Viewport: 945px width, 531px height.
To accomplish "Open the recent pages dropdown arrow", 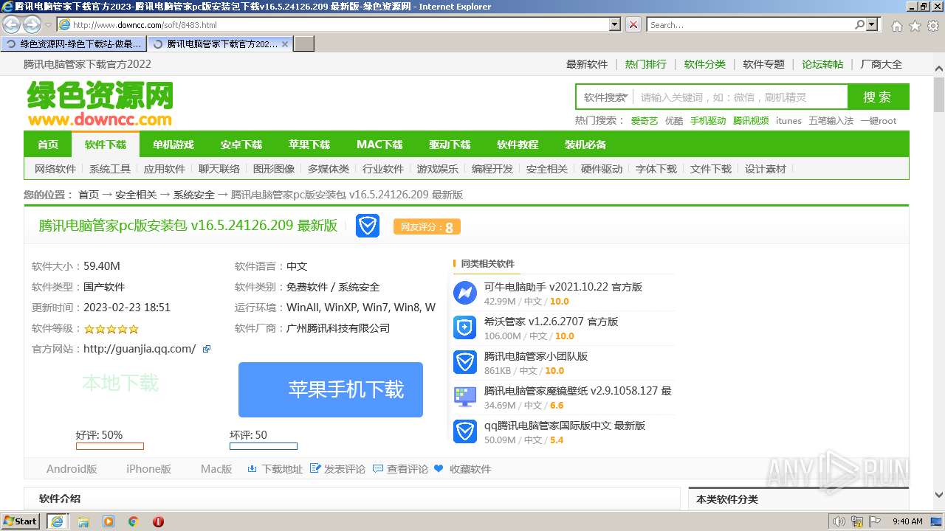I will pyautogui.click(x=48, y=25).
